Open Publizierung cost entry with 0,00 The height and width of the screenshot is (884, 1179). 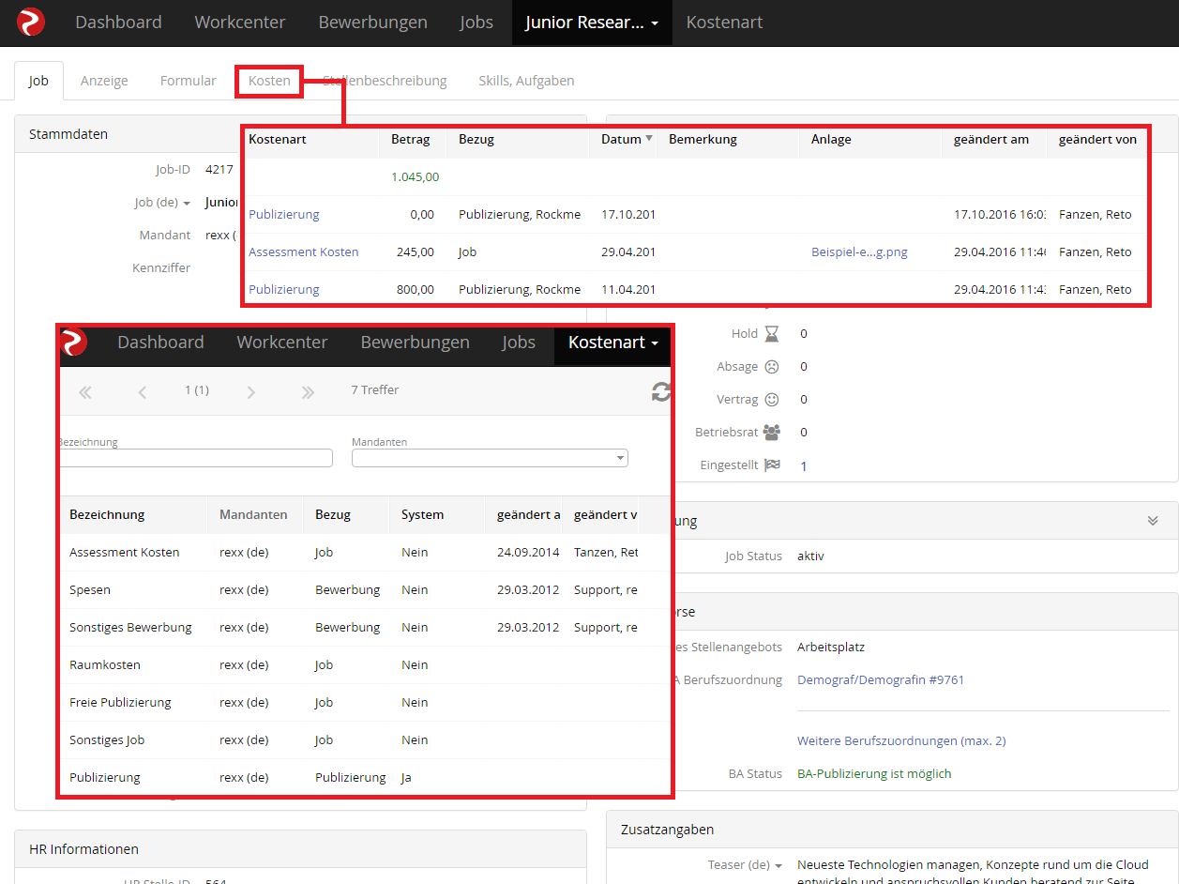click(x=284, y=214)
